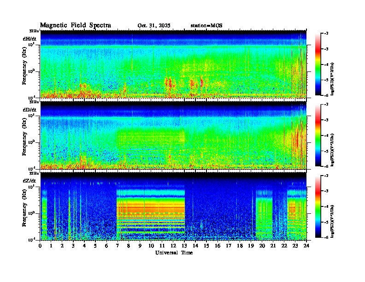Click hour "10" on the Universal Time axis
This screenshot has height=282, width=365.
151,246
